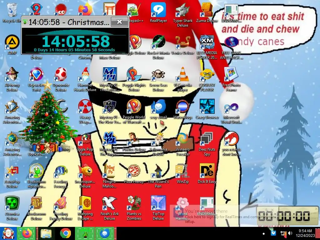The width and height of the screenshot is (320, 240).
Task: Launch Alchemy Deluxe shortcut
Action: [x=12, y=79]
